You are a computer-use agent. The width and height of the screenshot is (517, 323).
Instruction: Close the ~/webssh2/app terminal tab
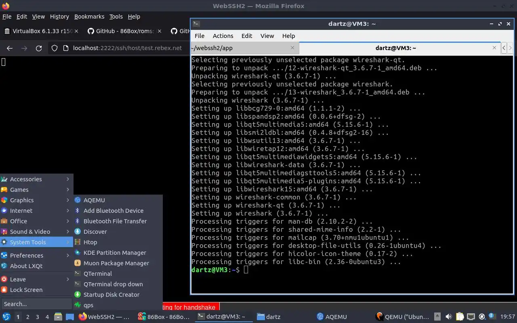click(x=292, y=48)
